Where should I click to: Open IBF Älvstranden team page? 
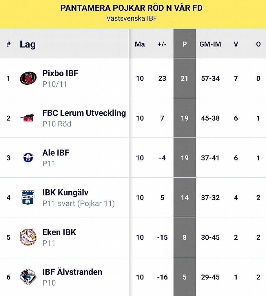point(72,272)
